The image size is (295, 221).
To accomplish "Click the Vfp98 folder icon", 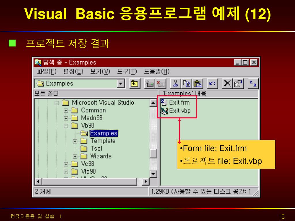I will [75, 172].
